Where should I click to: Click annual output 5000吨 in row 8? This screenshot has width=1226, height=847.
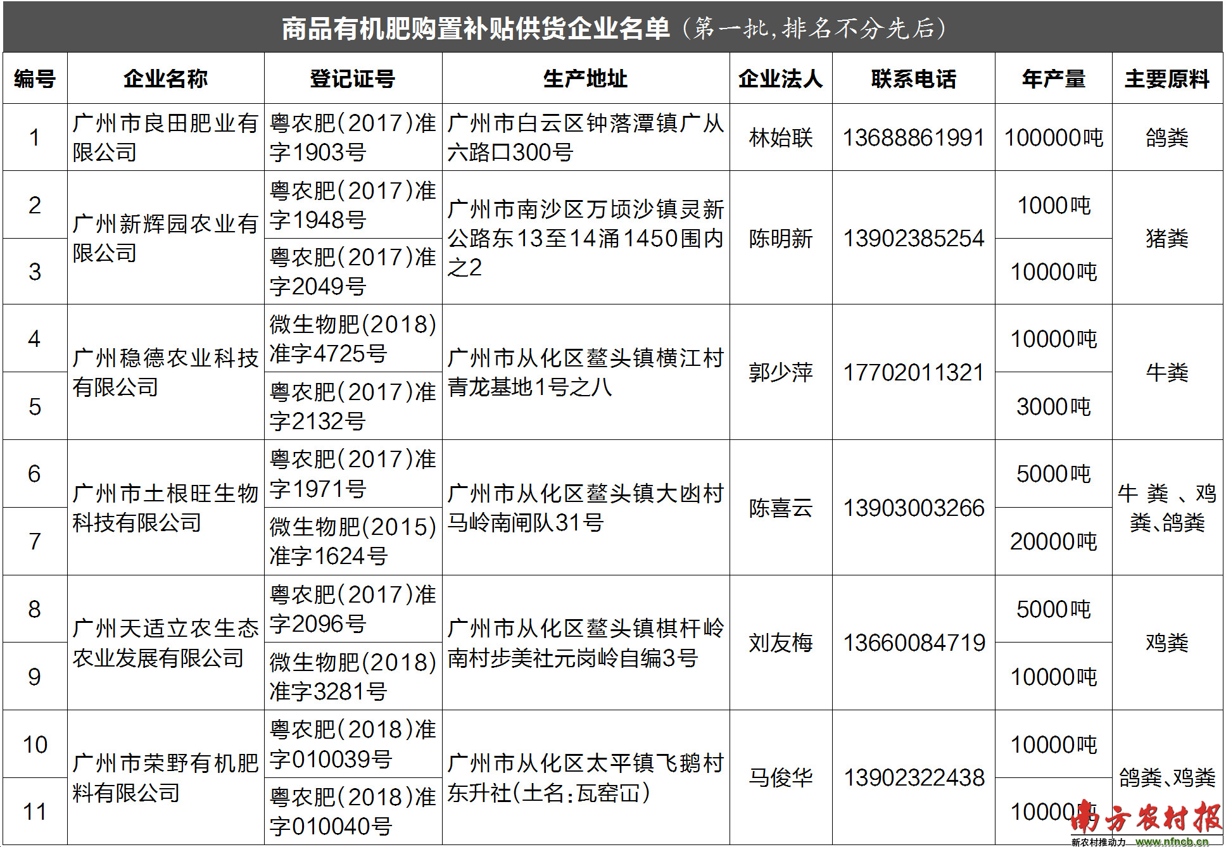click(x=1054, y=609)
